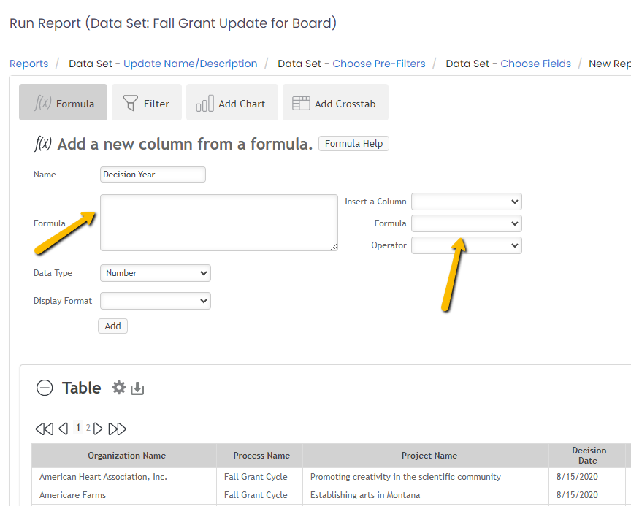Select table page 1
This screenshot has width=631, height=506.
pyautogui.click(x=78, y=428)
